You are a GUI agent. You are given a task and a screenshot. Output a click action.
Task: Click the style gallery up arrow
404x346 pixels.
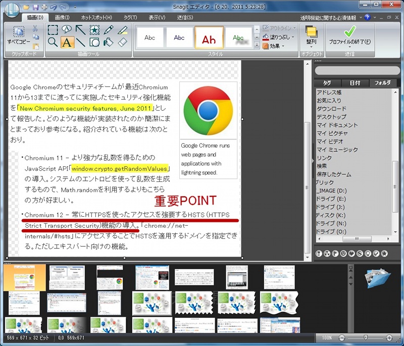(x=257, y=29)
